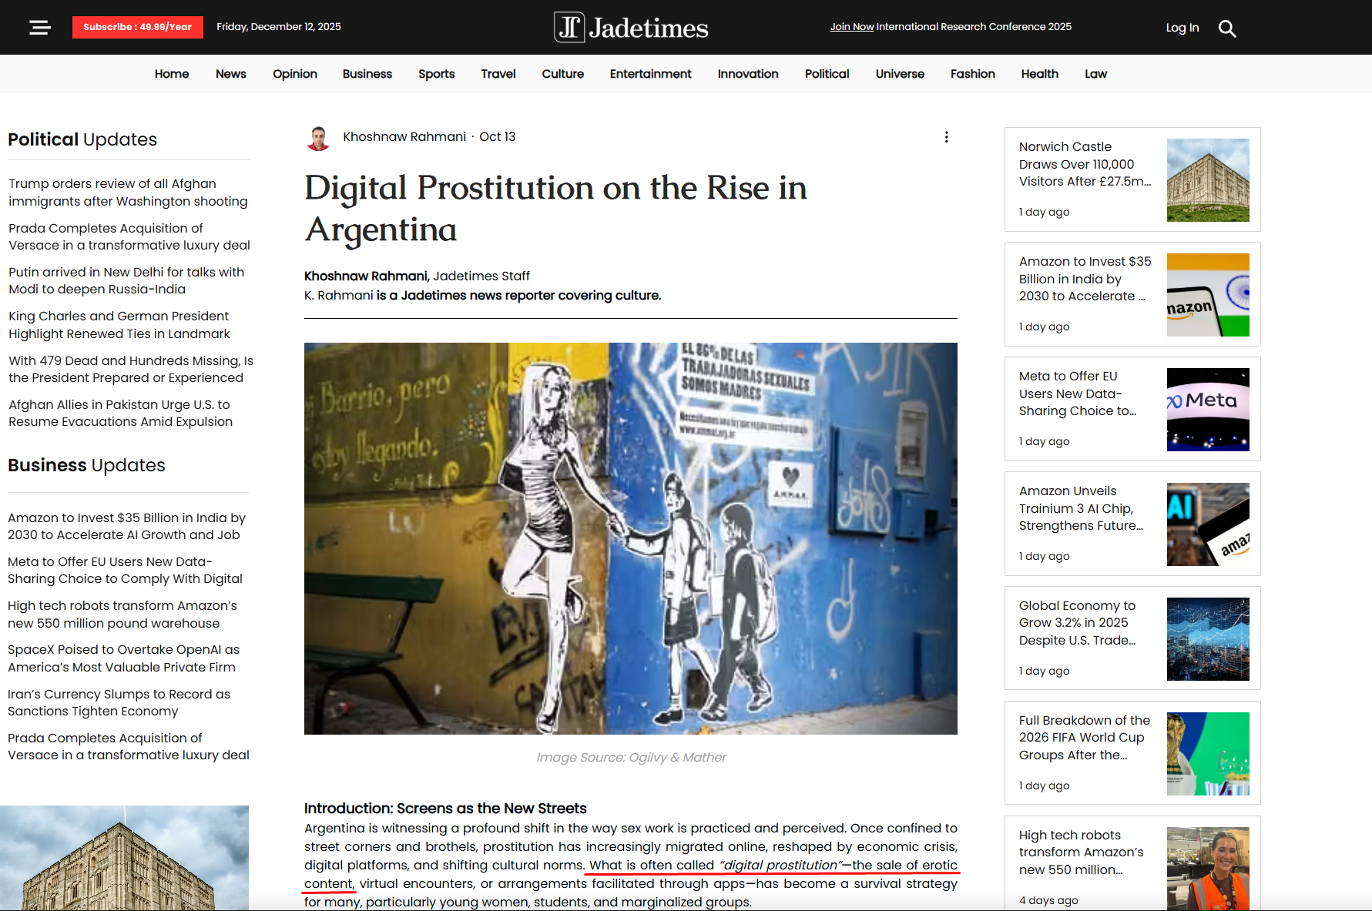
Task: Open Full Breakdown of 2026 FIFA headline
Action: point(1085,738)
